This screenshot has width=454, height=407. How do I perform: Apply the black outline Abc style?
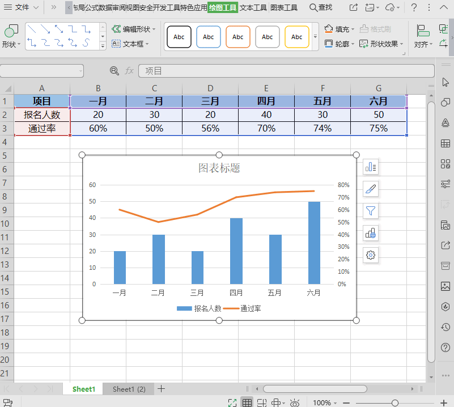tap(179, 37)
